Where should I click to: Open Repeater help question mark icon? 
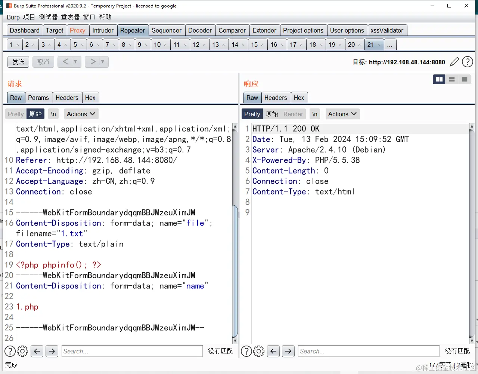pos(468,62)
